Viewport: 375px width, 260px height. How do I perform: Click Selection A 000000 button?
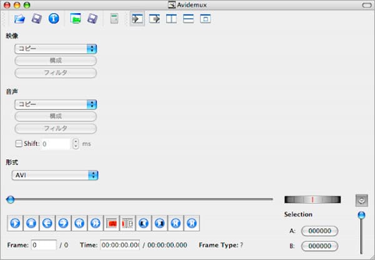click(x=319, y=231)
